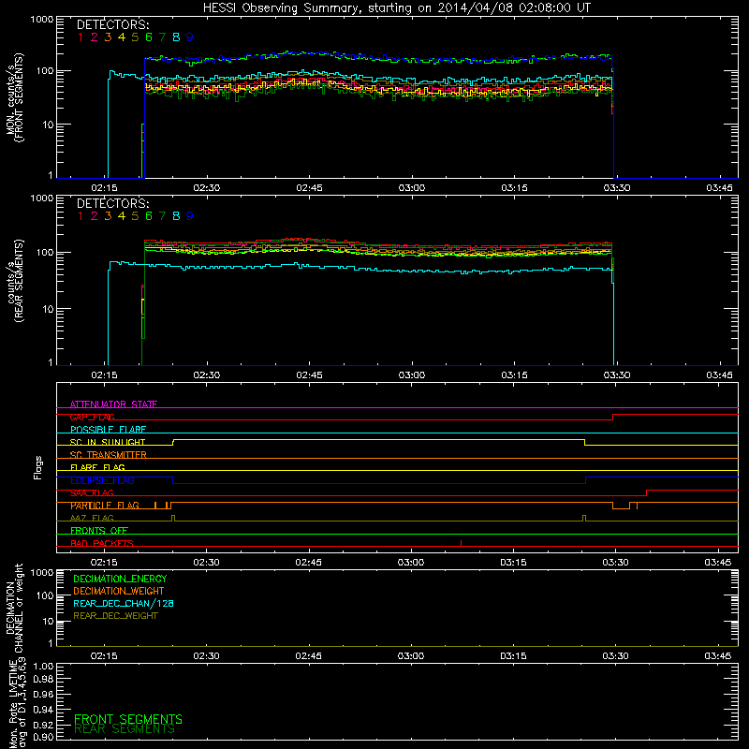Select green detector 6 in front segments legend
This screenshot has width=749, height=749.
click(x=149, y=37)
